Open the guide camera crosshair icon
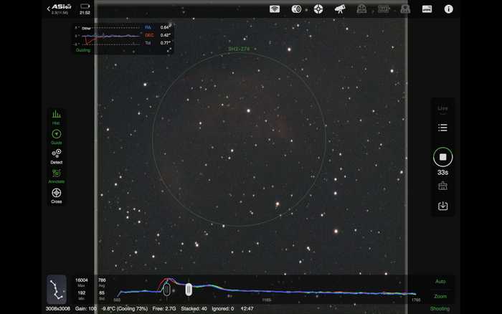 [x=318, y=9]
